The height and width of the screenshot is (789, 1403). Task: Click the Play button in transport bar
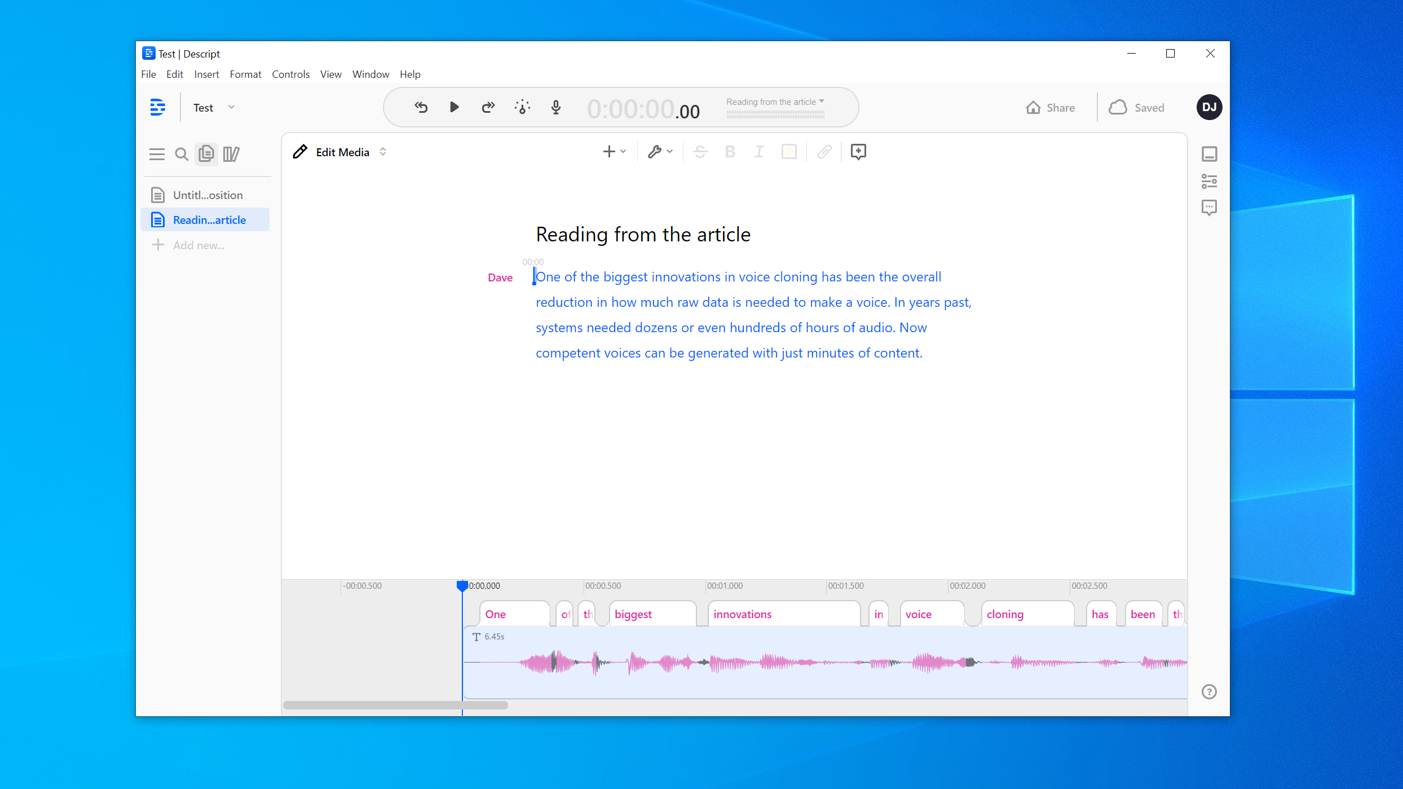click(x=454, y=107)
